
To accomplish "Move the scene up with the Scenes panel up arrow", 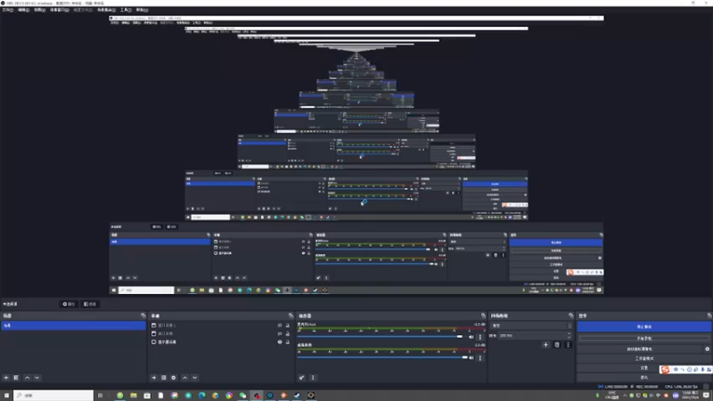I will coord(28,378).
